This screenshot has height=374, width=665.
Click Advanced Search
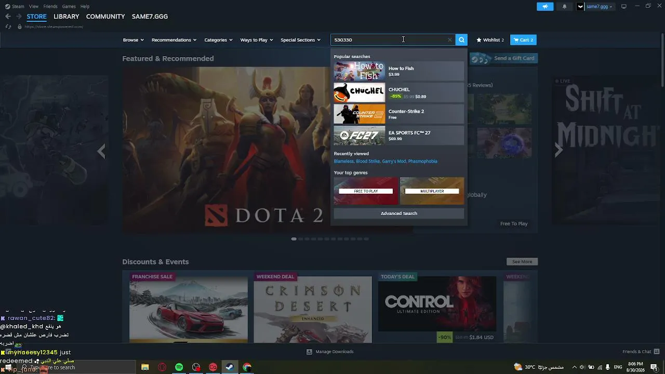pos(399,213)
